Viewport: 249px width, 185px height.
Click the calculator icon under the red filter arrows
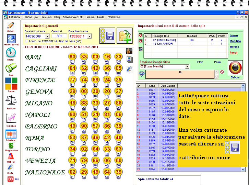click(x=141, y=49)
